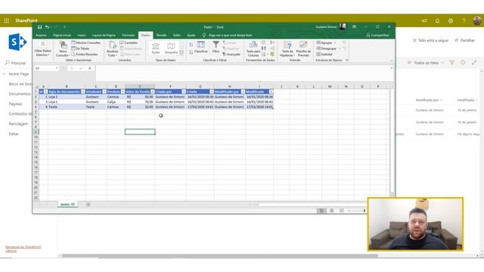Click the ribbon display options icon
Viewport: 484px width, 272px height.
point(355,27)
